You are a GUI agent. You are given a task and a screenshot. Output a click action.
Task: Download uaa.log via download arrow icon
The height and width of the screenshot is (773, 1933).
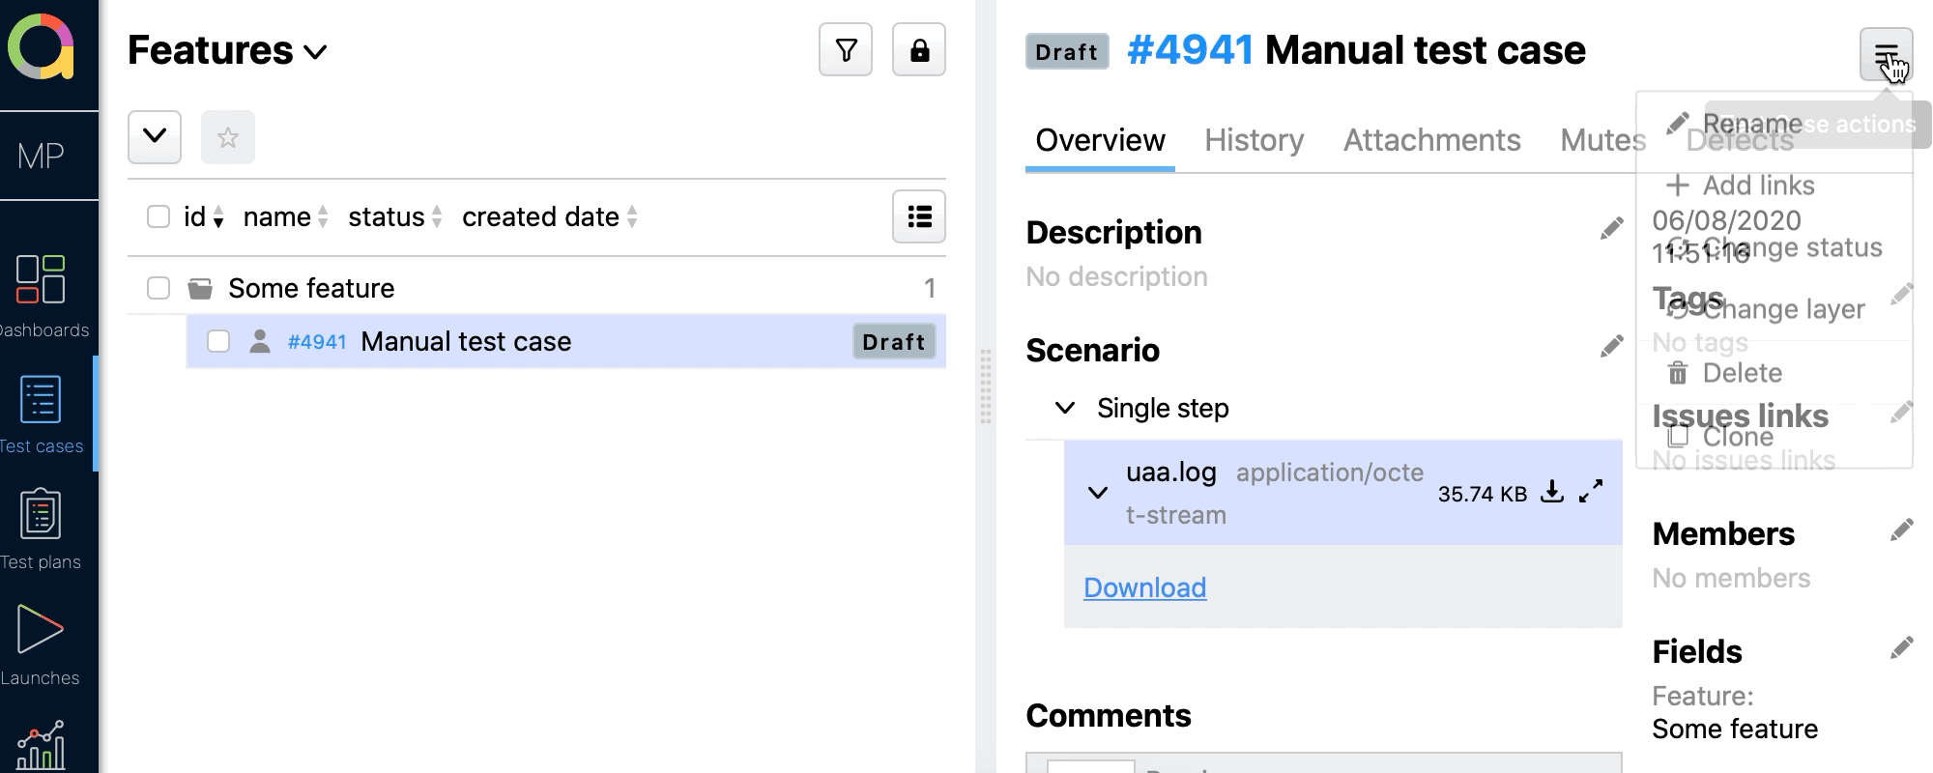1552,492
